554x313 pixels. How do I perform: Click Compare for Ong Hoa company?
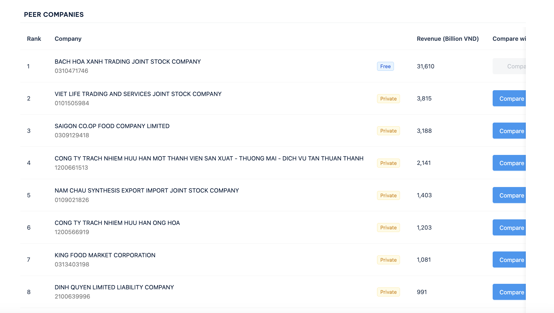coord(509,228)
